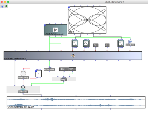Screen dimensions: 148x113
Task: Click the synthesize box icon
Action: [x=23, y=88]
